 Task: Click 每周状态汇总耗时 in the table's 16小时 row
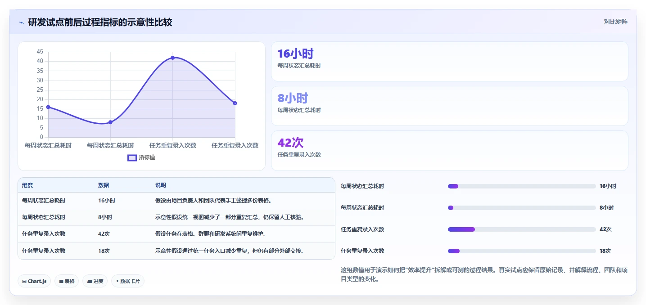tap(44, 201)
